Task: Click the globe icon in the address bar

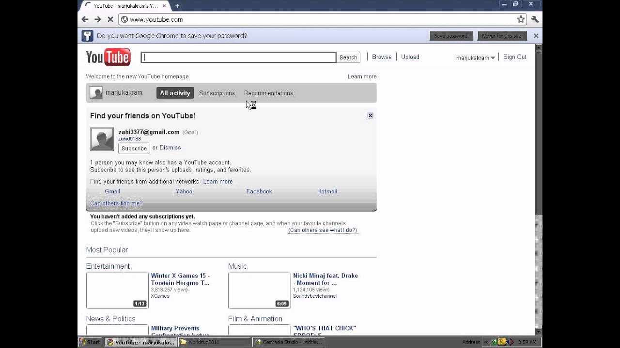Action: [124, 19]
